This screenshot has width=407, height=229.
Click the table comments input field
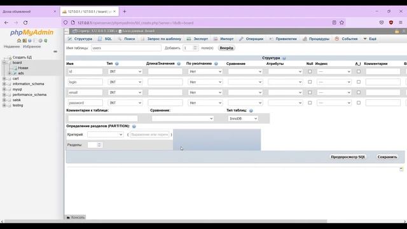coord(103,118)
